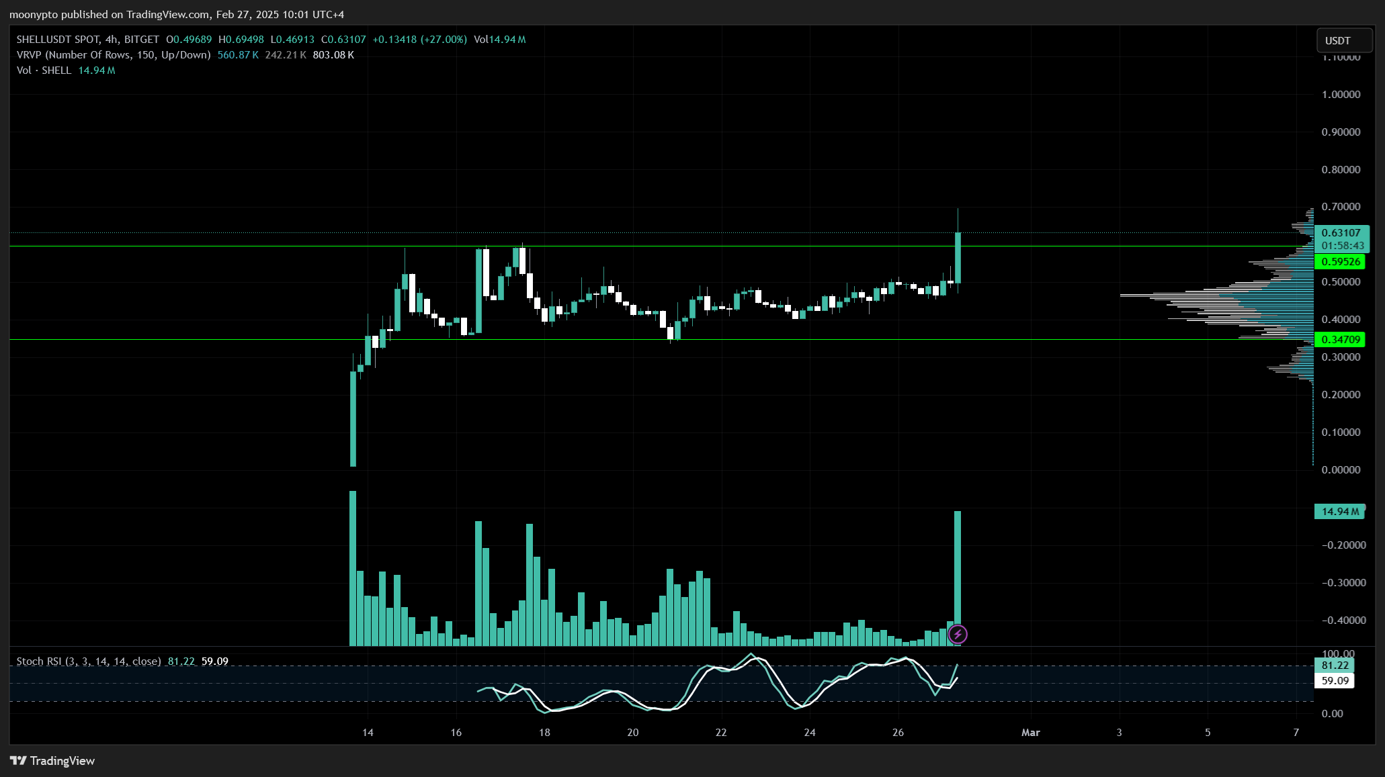Click the Mar label on time axis
The height and width of the screenshot is (777, 1385).
(x=1030, y=733)
